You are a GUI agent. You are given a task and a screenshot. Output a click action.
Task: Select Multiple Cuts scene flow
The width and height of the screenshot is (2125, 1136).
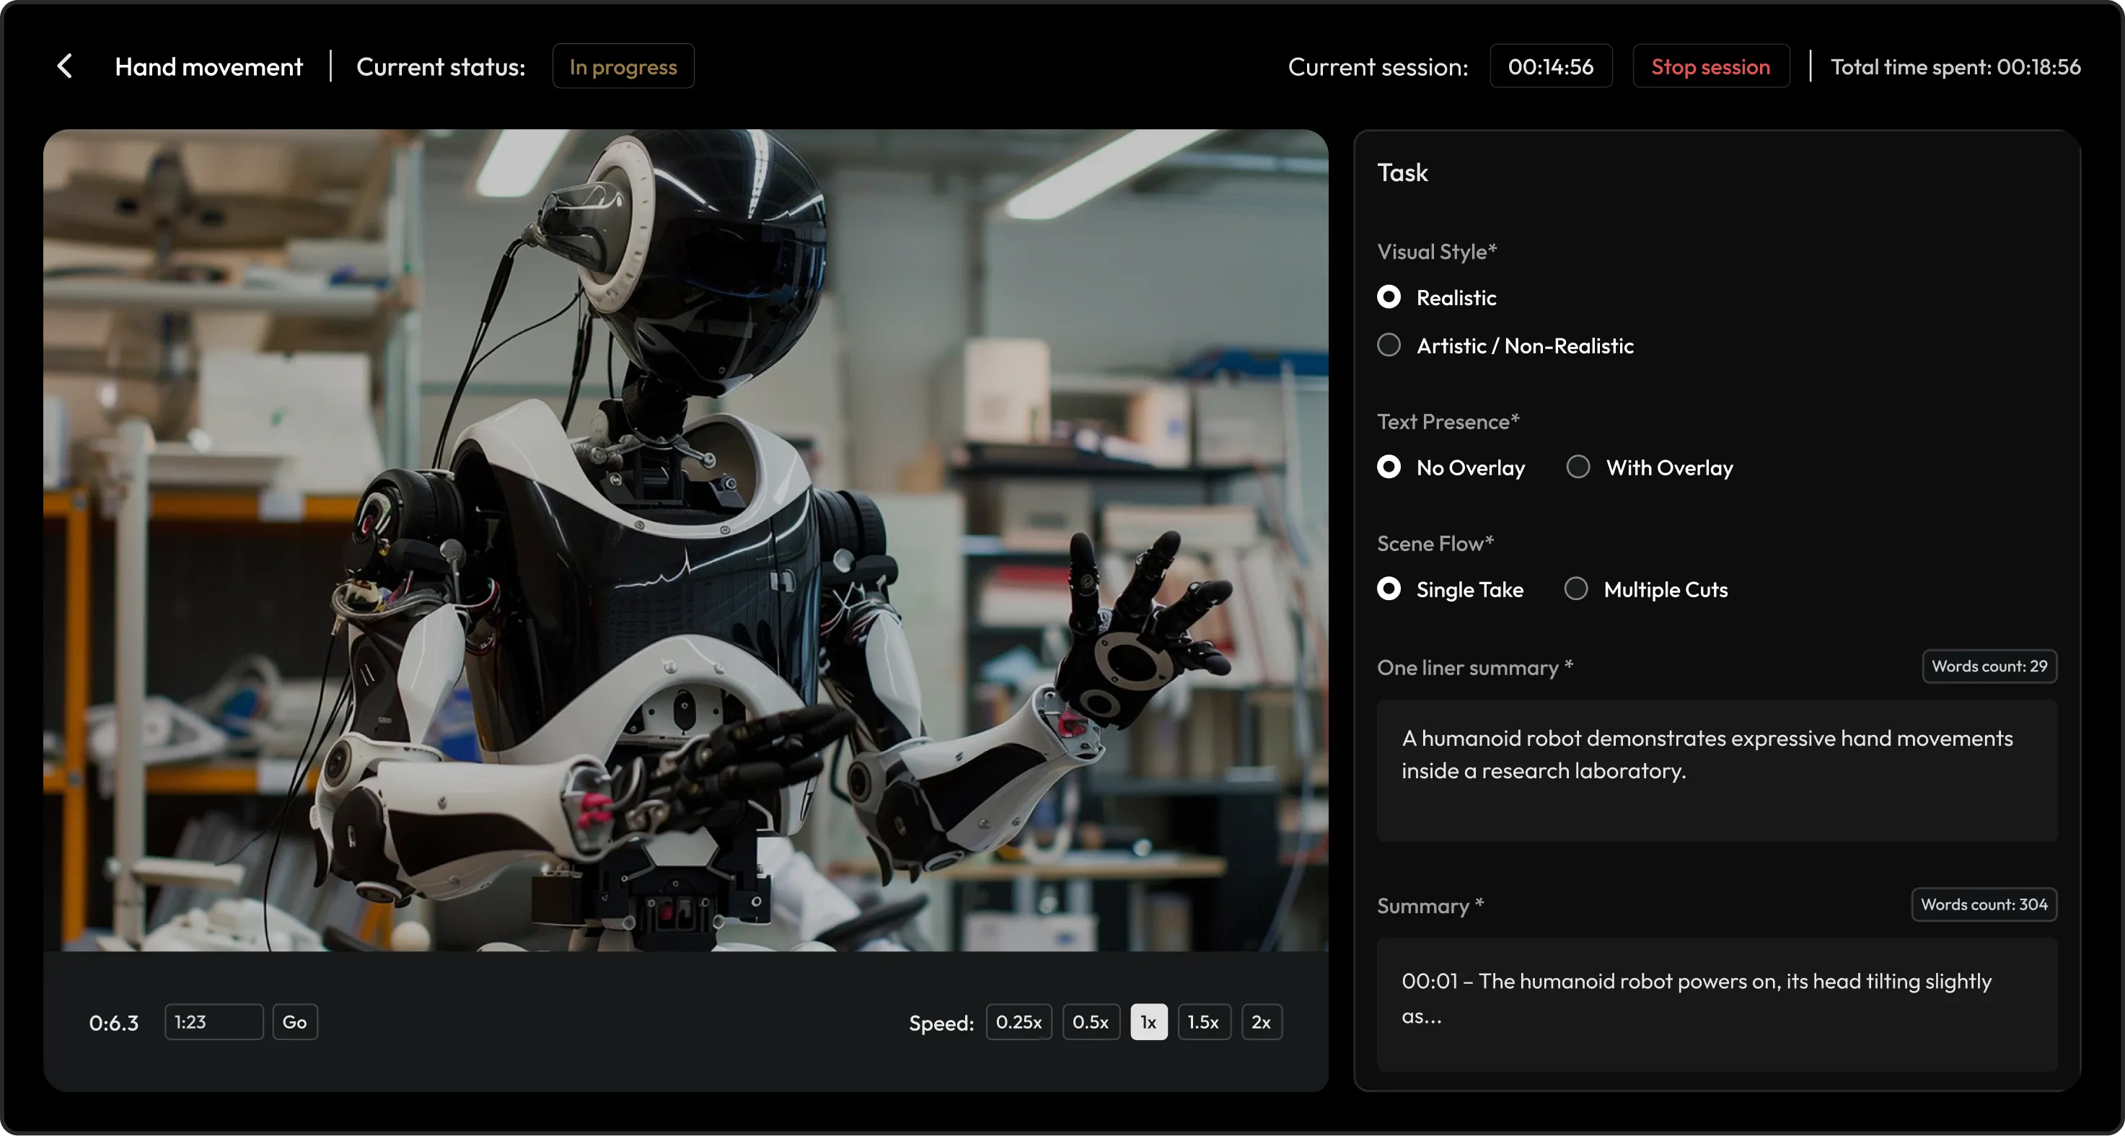[x=1575, y=589]
